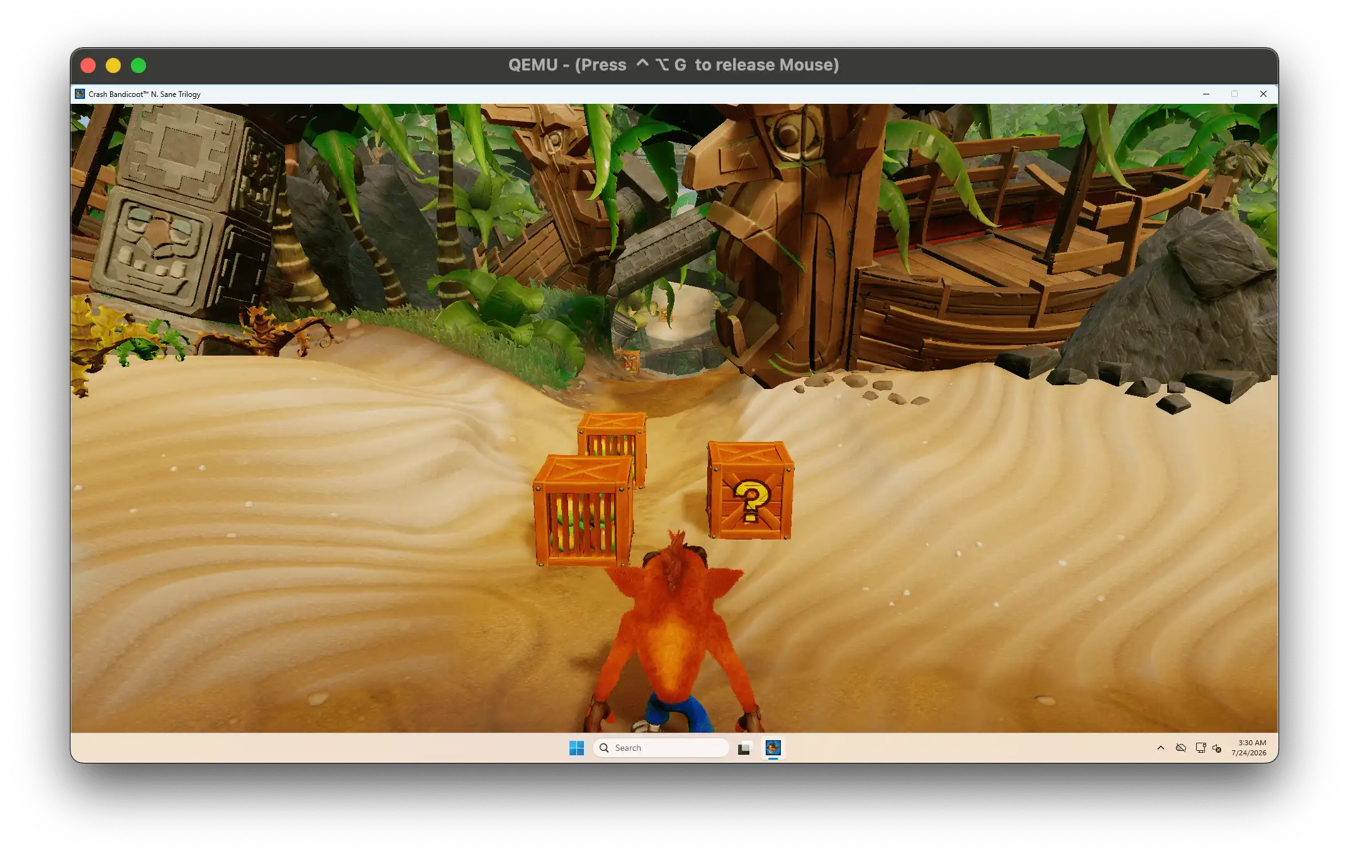
Task: Click the taskbar Search box
Action: click(661, 748)
